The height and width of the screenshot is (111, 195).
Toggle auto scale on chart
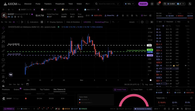click(x=151, y=84)
